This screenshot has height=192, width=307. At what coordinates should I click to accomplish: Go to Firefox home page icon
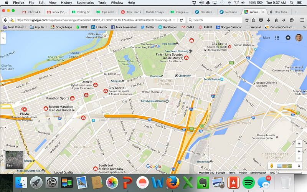276,20
